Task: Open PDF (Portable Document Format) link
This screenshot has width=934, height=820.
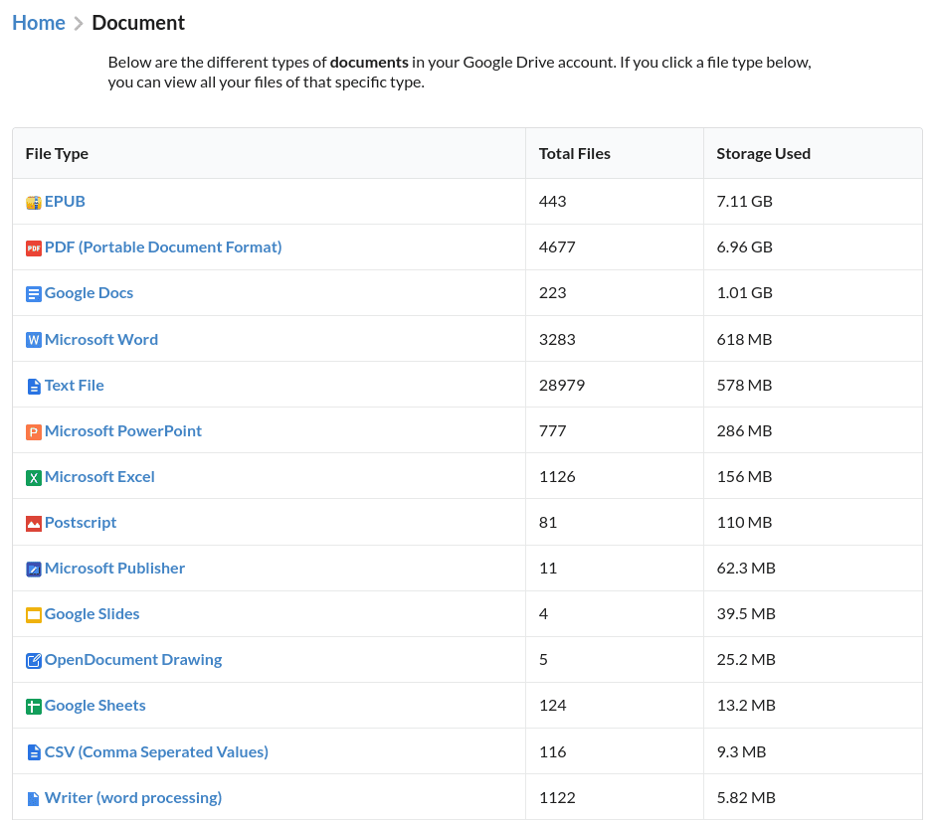Action: pyautogui.click(x=163, y=246)
